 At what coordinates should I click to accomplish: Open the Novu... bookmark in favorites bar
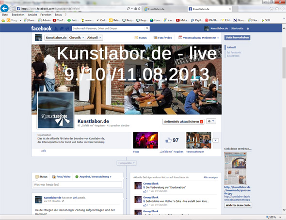tap(240, 20)
